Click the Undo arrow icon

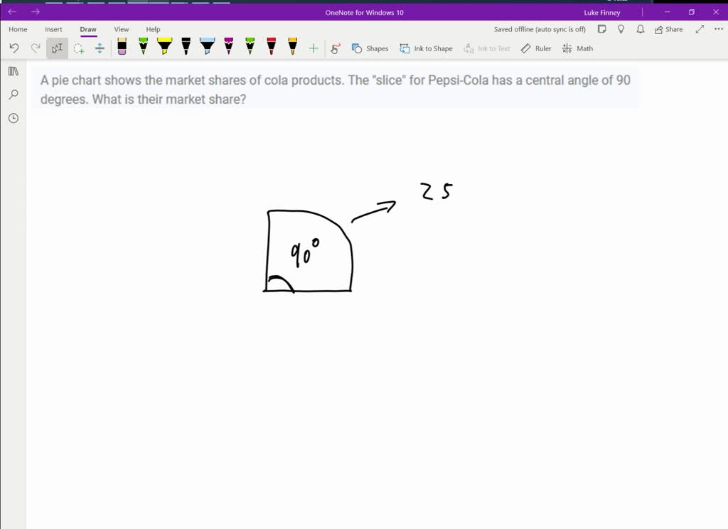tap(14, 48)
